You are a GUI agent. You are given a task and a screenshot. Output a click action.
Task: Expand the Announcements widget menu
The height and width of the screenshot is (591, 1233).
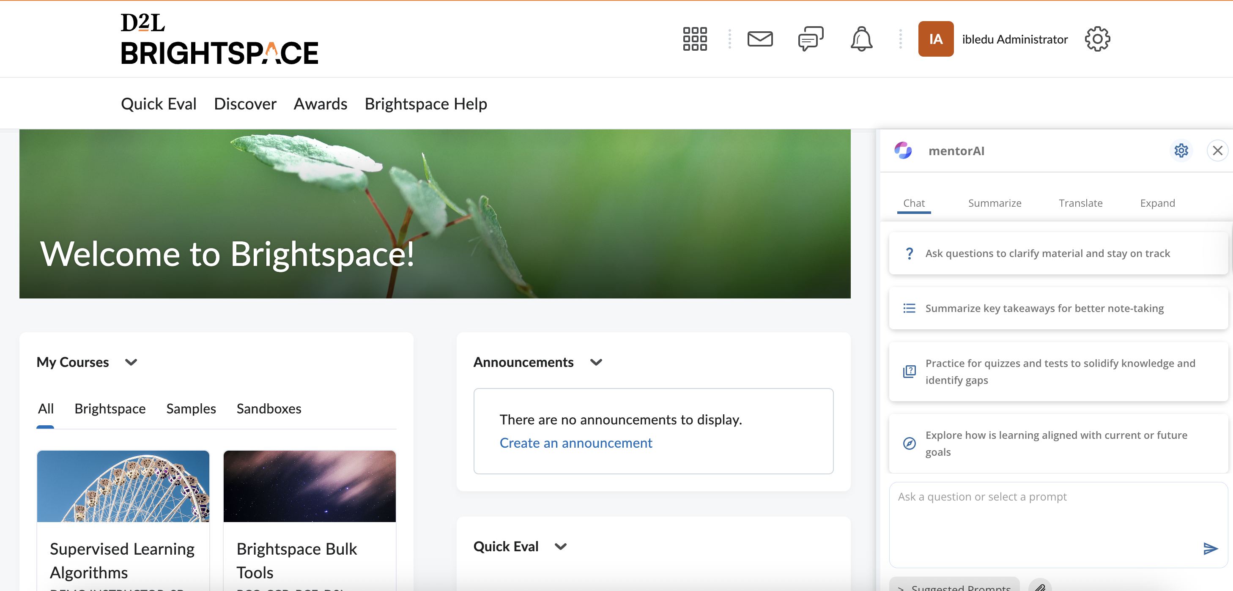tap(596, 362)
